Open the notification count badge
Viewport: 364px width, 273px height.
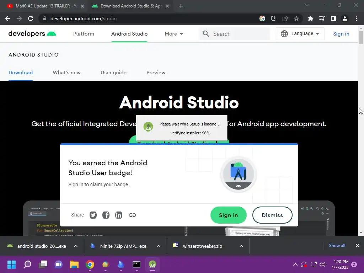[x=354, y=264]
